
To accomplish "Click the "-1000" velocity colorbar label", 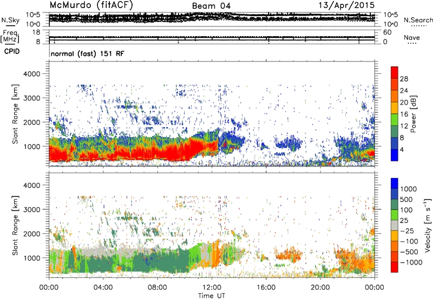I will pyautogui.click(x=411, y=262).
